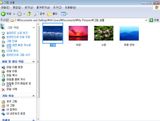Open the 도구(T) menu
Screen dimensions: 160x121
coord(58,7)
